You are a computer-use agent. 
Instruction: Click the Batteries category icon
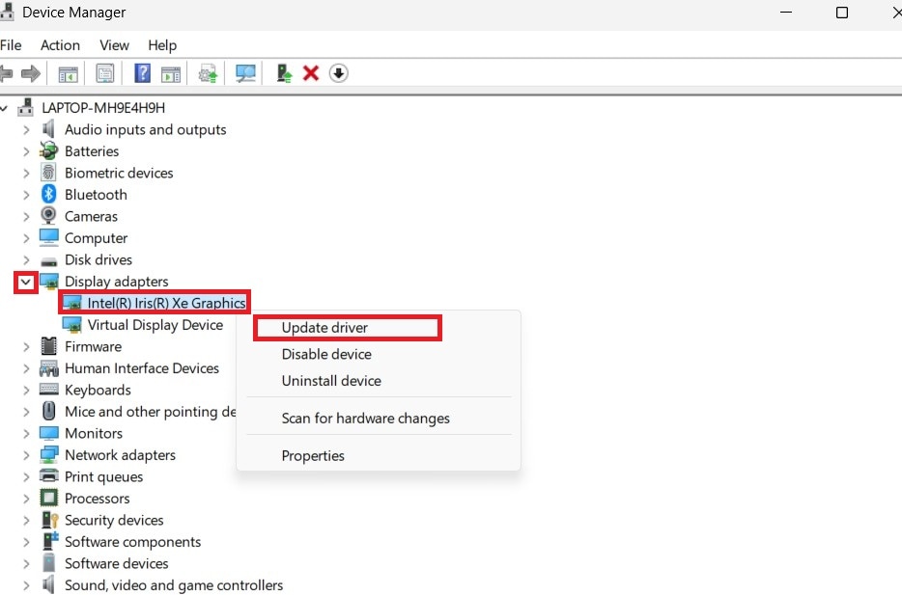49,150
